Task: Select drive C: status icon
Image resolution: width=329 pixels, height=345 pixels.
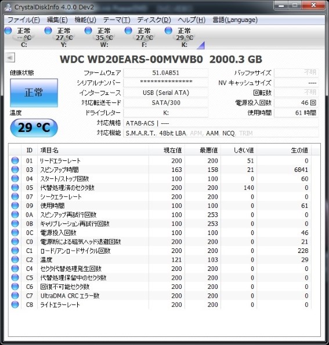Action: [x=8, y=31]
